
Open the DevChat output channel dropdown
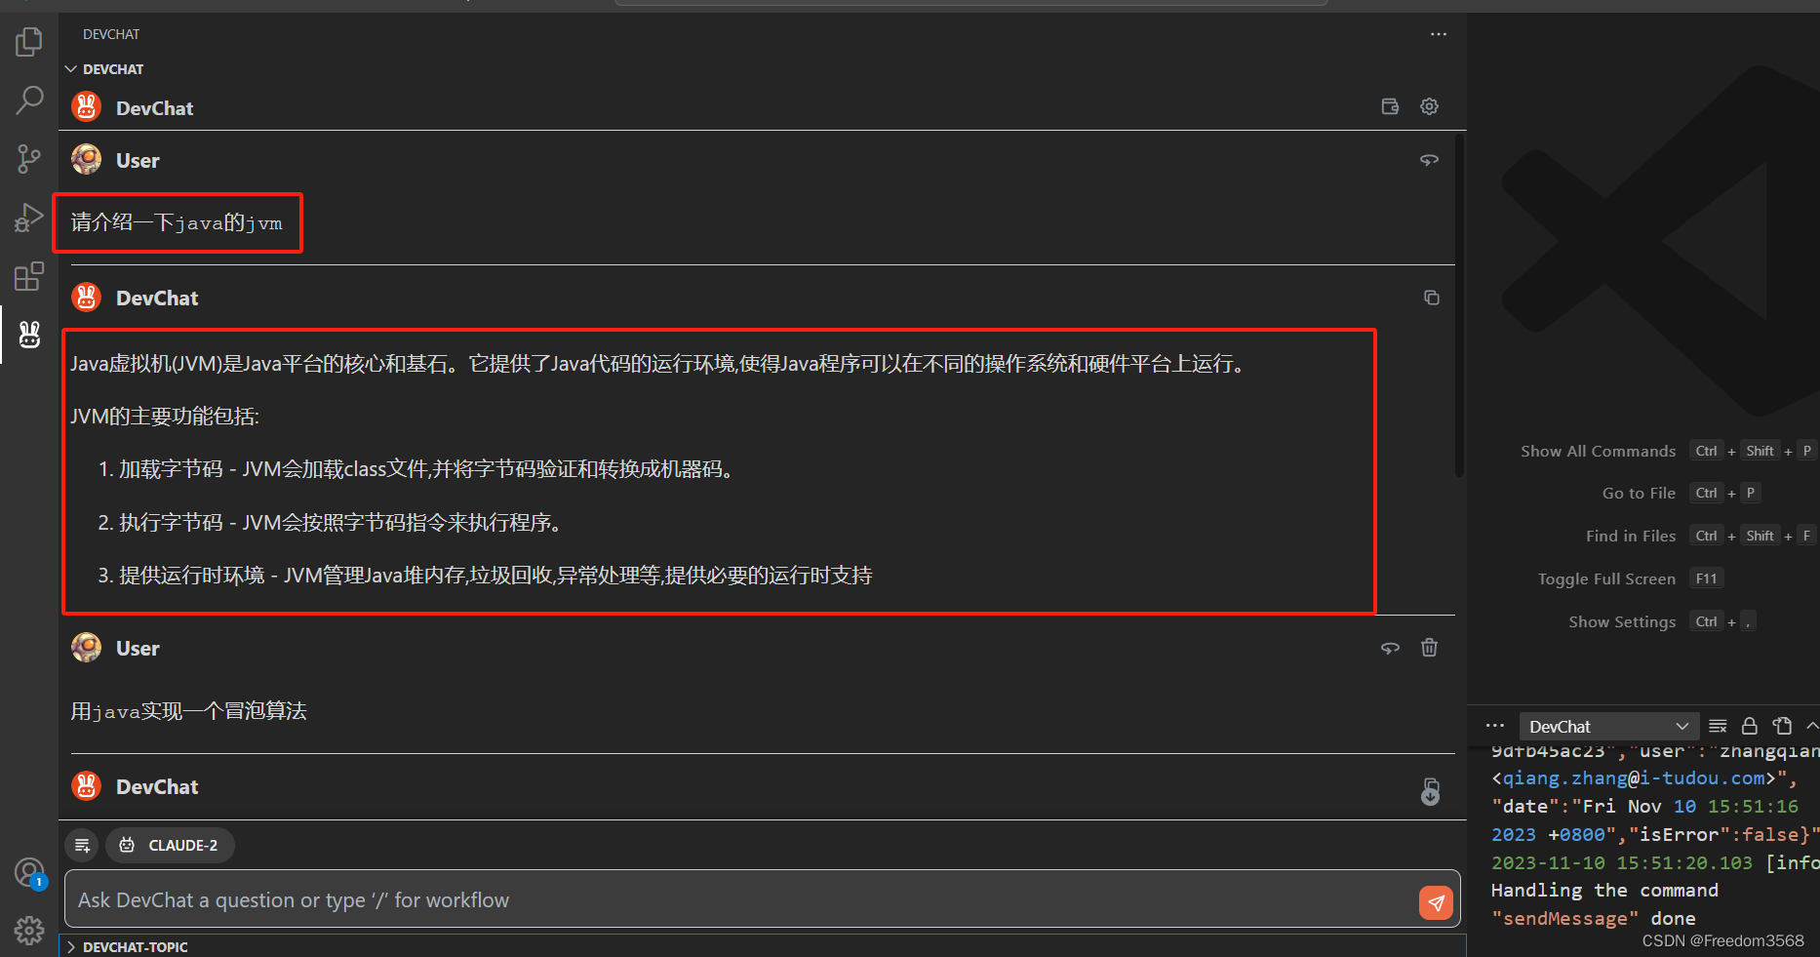1608,727
